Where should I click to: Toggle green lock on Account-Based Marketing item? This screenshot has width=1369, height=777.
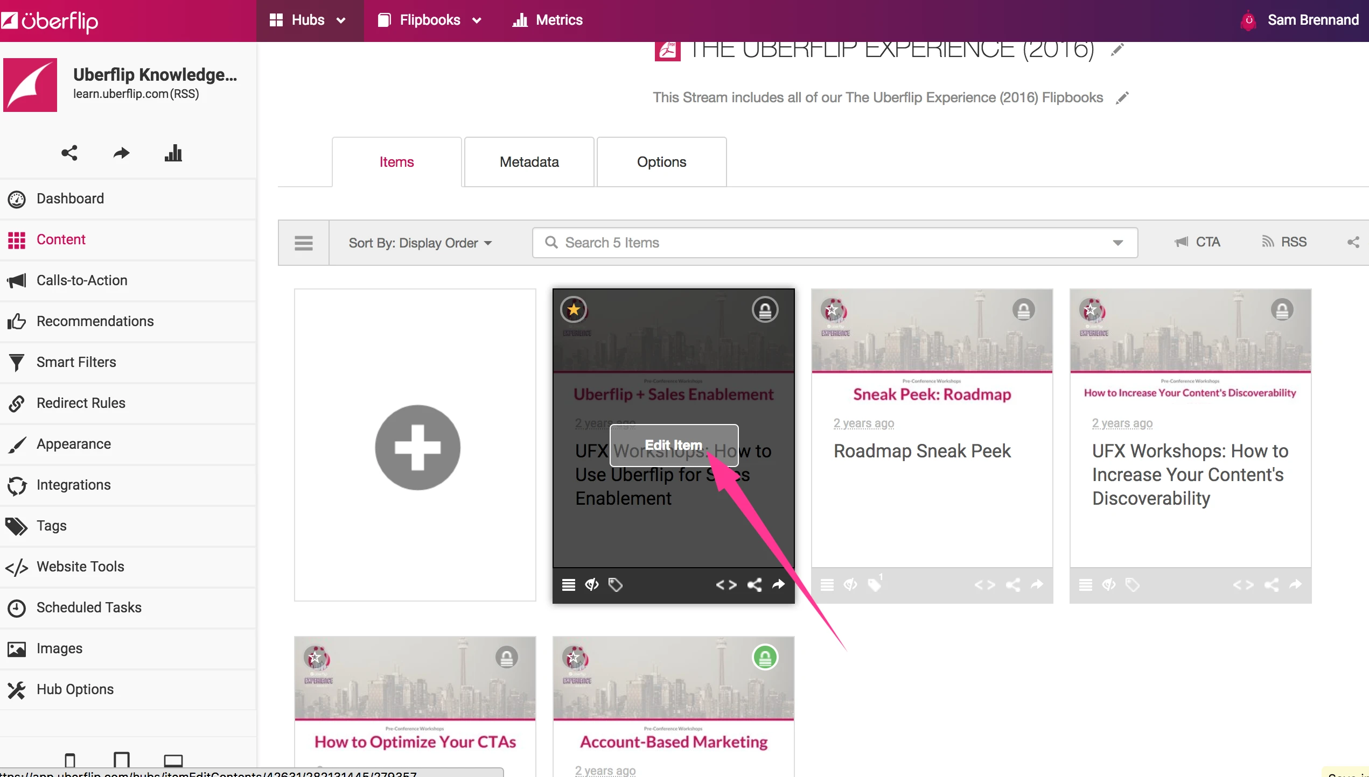point(765,657)
